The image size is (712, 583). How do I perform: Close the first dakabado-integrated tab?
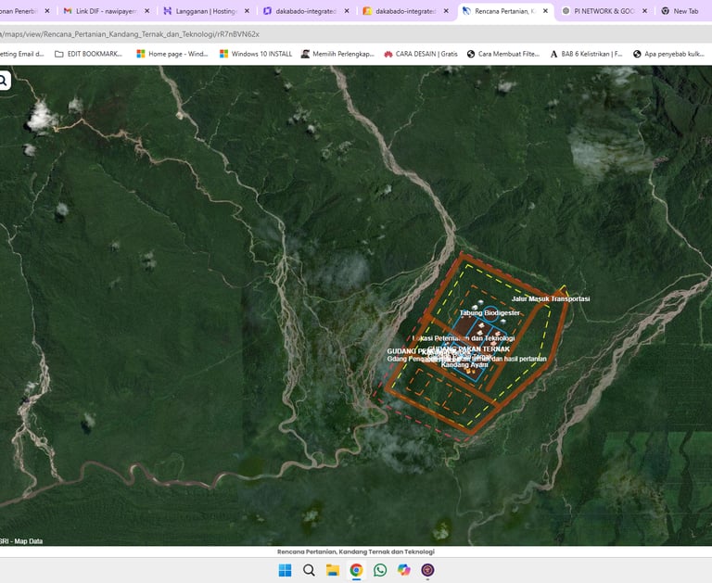click(347, 11)
